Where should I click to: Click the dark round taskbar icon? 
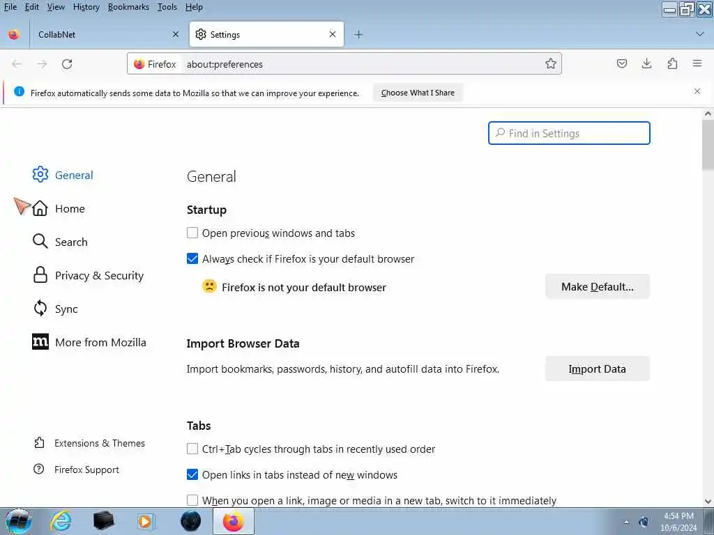pos(190,521)
